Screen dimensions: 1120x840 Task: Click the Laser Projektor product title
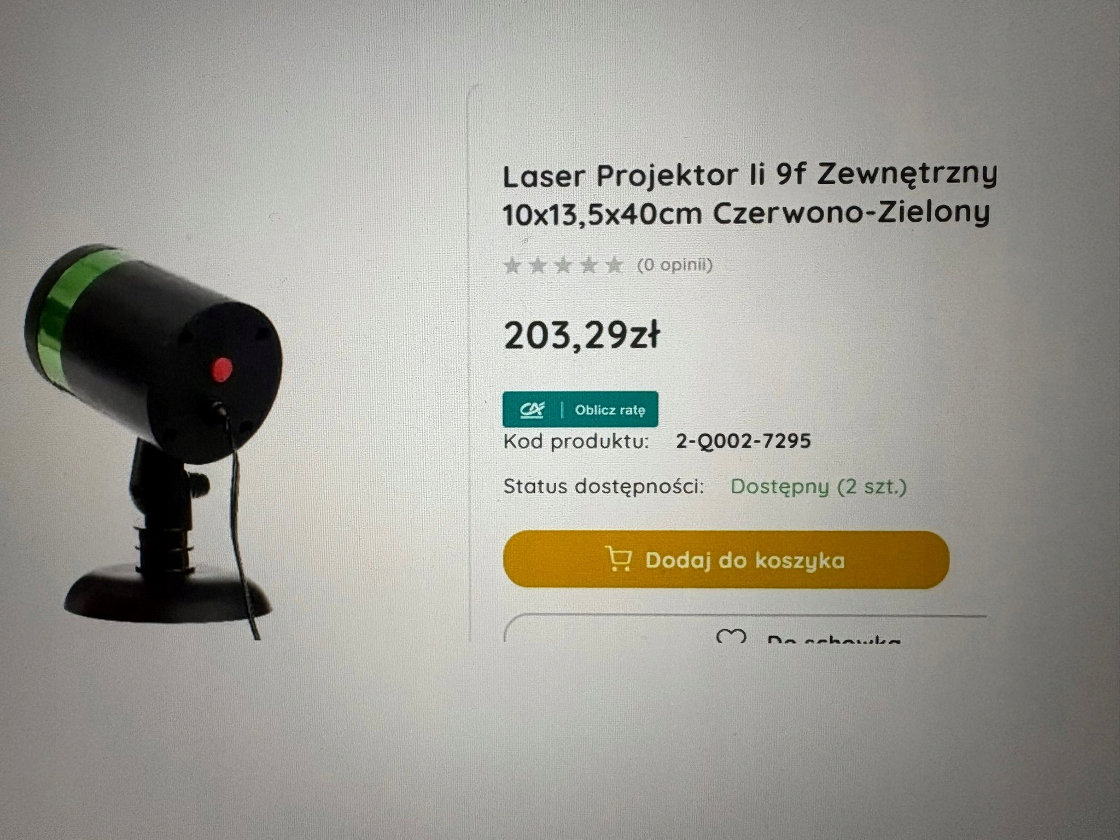tap(750, 175)
